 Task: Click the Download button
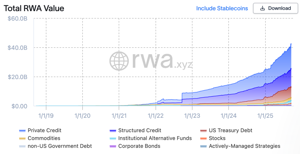(275, 8)
